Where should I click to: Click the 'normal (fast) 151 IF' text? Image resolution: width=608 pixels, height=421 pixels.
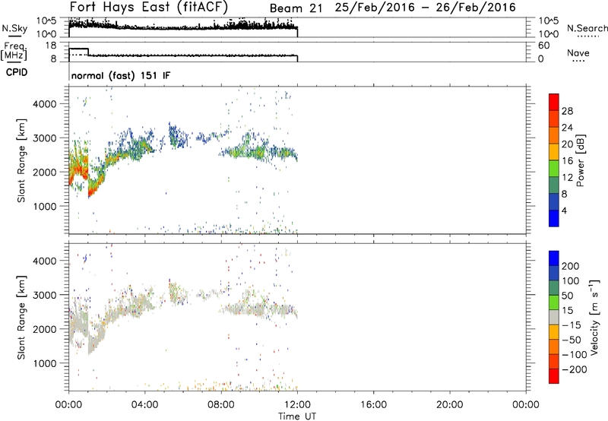[x=121, y=75]
